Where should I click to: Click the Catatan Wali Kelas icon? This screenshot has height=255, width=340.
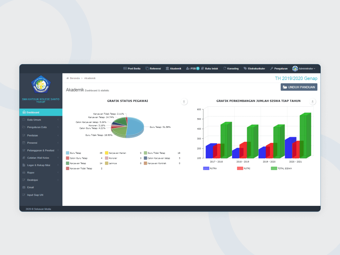click(24, 158)
